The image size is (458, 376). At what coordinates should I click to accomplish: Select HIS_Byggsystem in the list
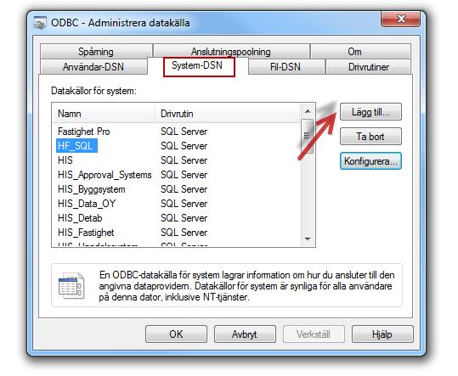(x=92, y=189)
